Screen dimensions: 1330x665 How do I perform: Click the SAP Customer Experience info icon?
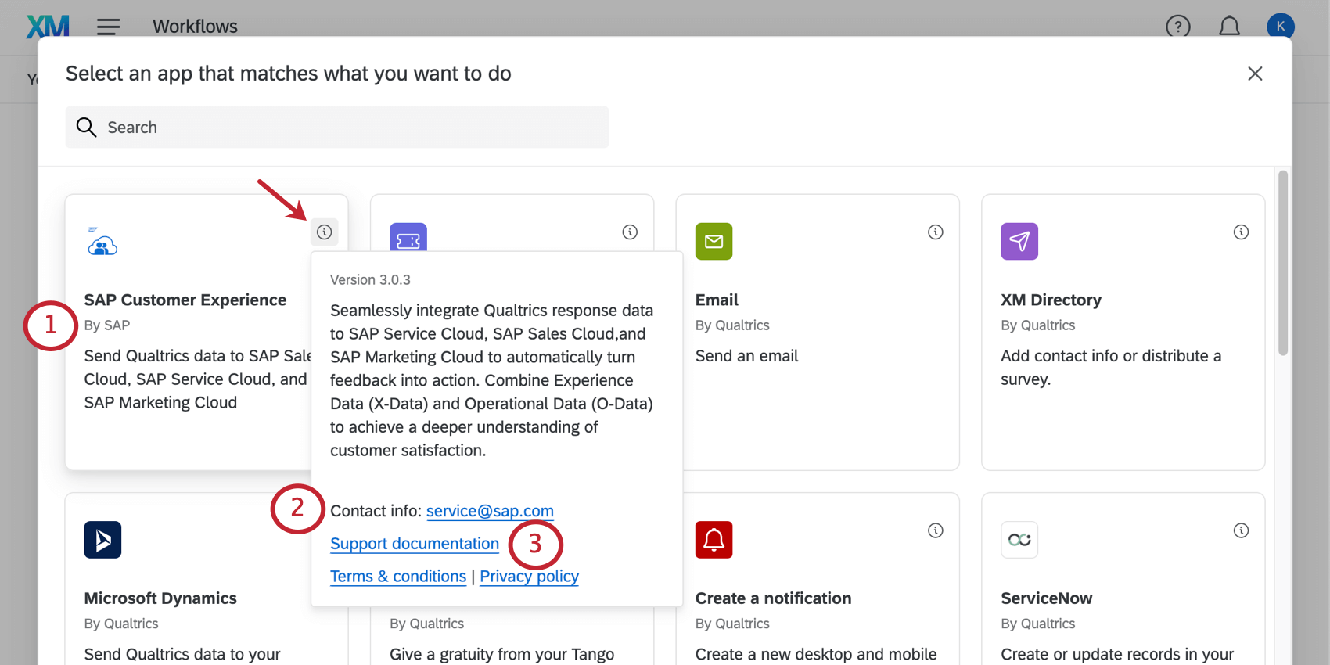point(324,232)
